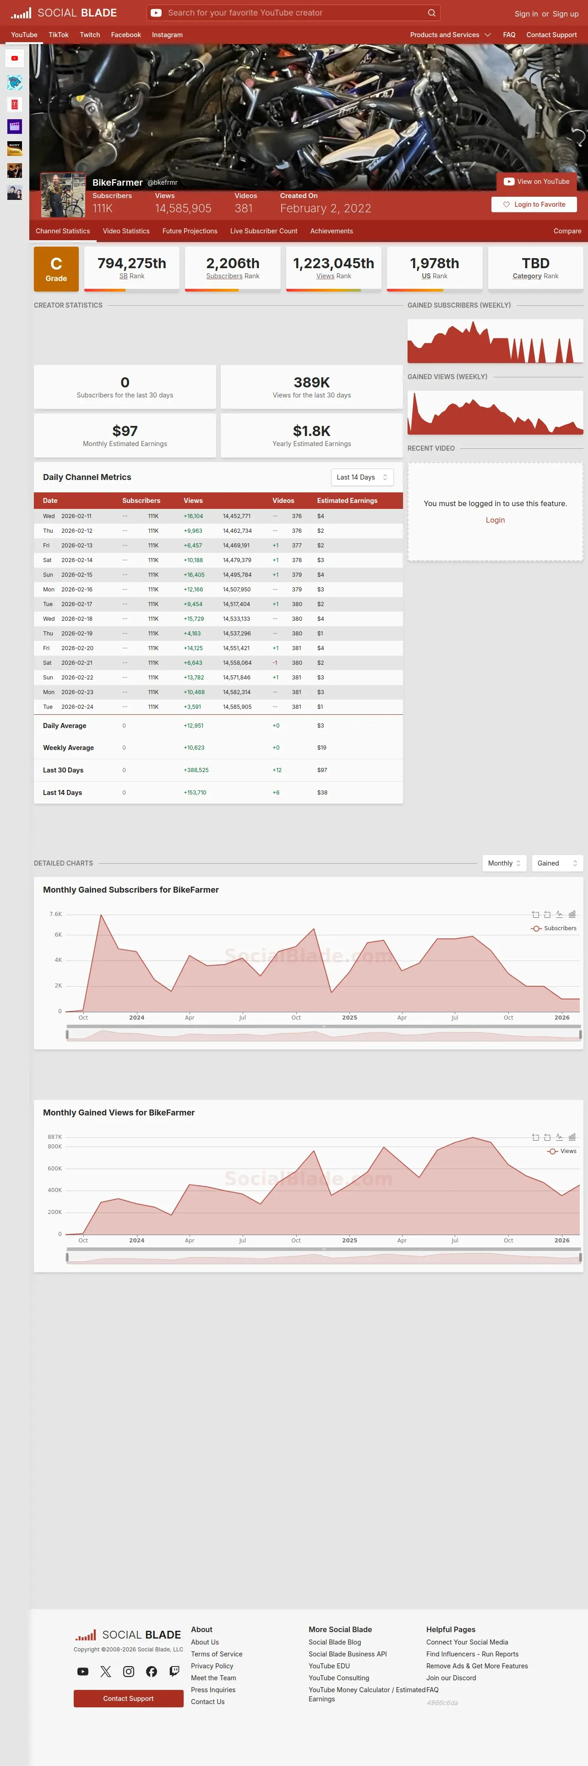Toggle the Subscribers legend on the chart
The width and height of the screenshot is (588, 1766).
[x=554, y=928]
